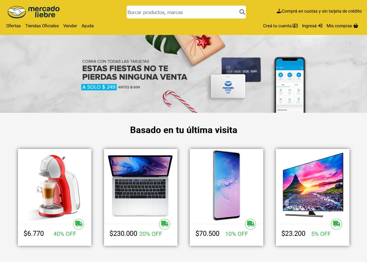Click the free shipping truck icon on coffee maker
Viewport: 367px width, 262px height.
point(78,224)
